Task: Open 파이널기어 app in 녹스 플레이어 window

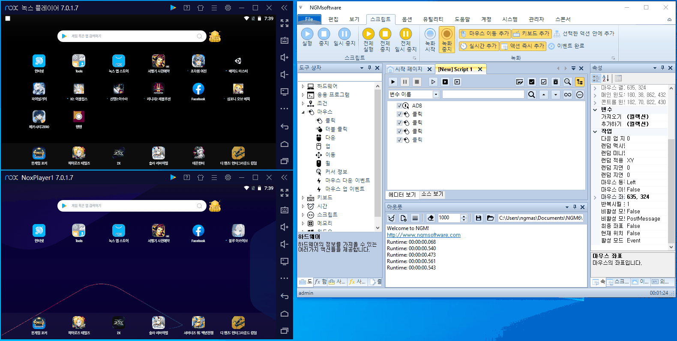Action: [x=39, y=92]
